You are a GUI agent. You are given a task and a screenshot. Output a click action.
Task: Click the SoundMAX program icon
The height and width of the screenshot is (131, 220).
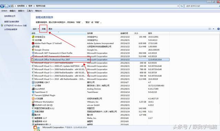(x=33, y=89)
